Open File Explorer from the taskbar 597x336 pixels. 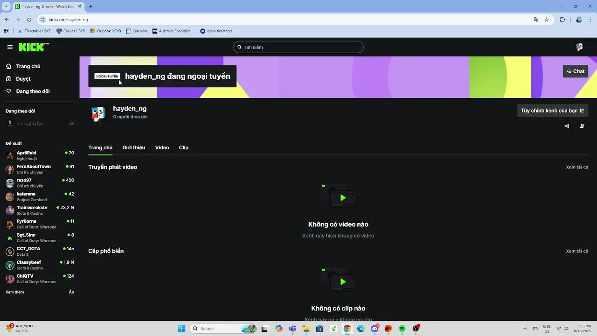click(306, 329)
